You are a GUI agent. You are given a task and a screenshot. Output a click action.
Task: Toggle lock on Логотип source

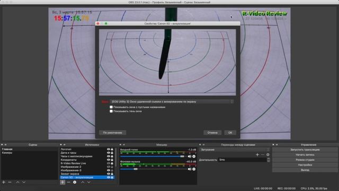pyautogui.click(x=112, y=149)
